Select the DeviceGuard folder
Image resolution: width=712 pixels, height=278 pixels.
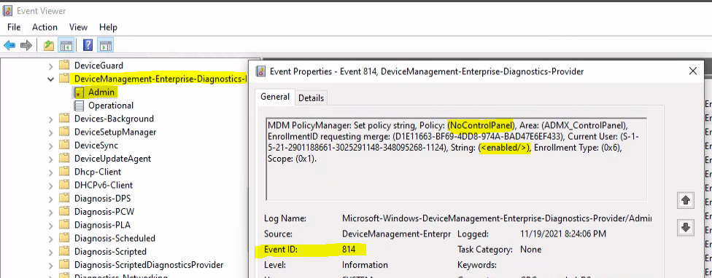click(98, 65)
